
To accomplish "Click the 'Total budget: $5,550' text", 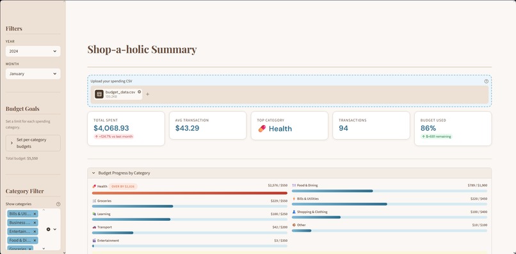I will tap(22, 158).
